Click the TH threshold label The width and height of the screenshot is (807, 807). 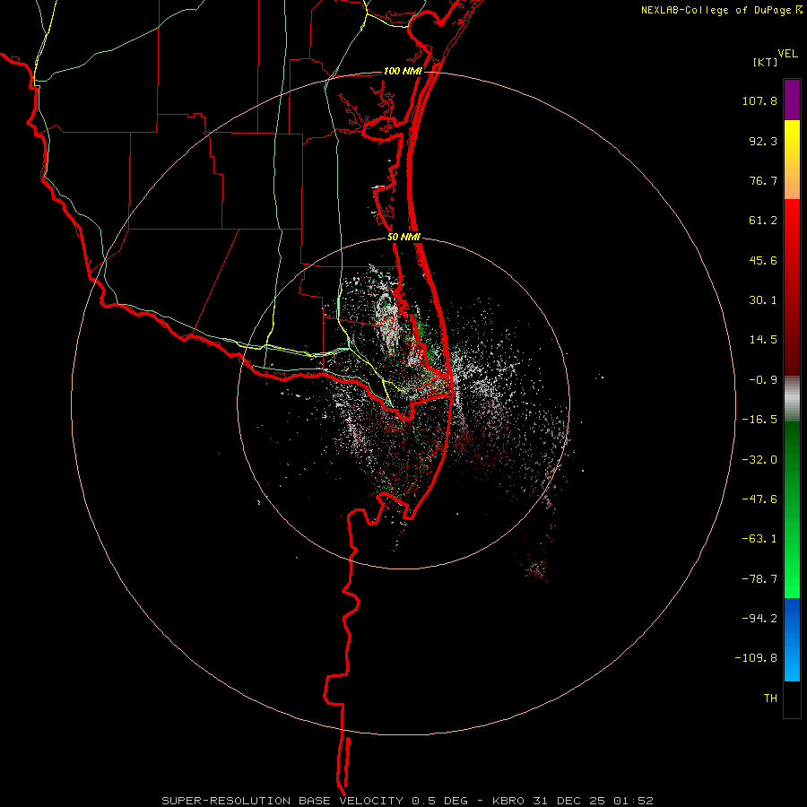(770, 699)
